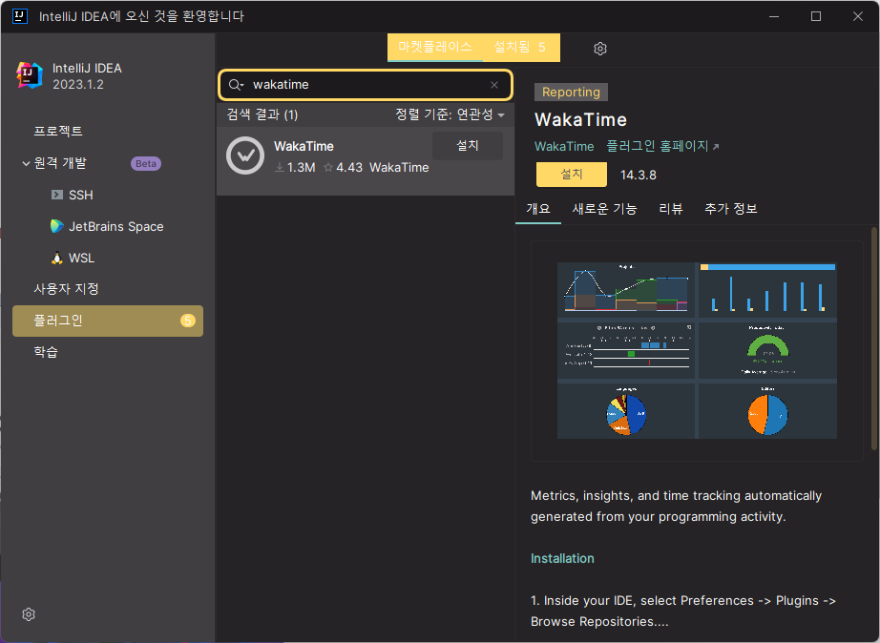
Task: Minimize the IntelliJ welcome window
Action: 774,16
